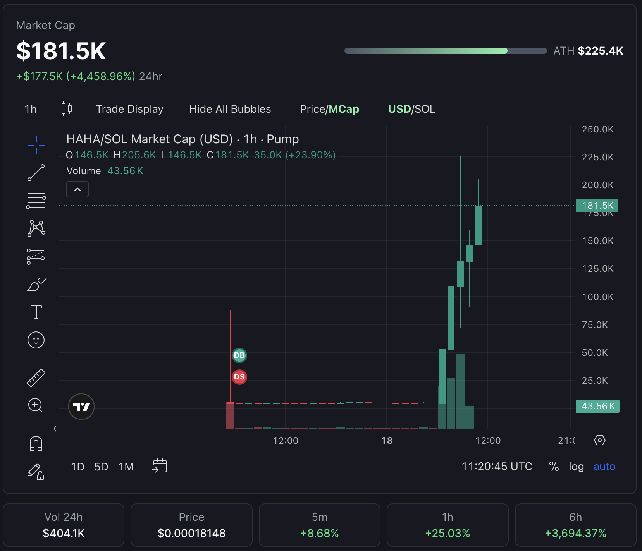Screen dimensions: 642x551
Task: Select the trend line drawing tool
Action: point(36,173)
